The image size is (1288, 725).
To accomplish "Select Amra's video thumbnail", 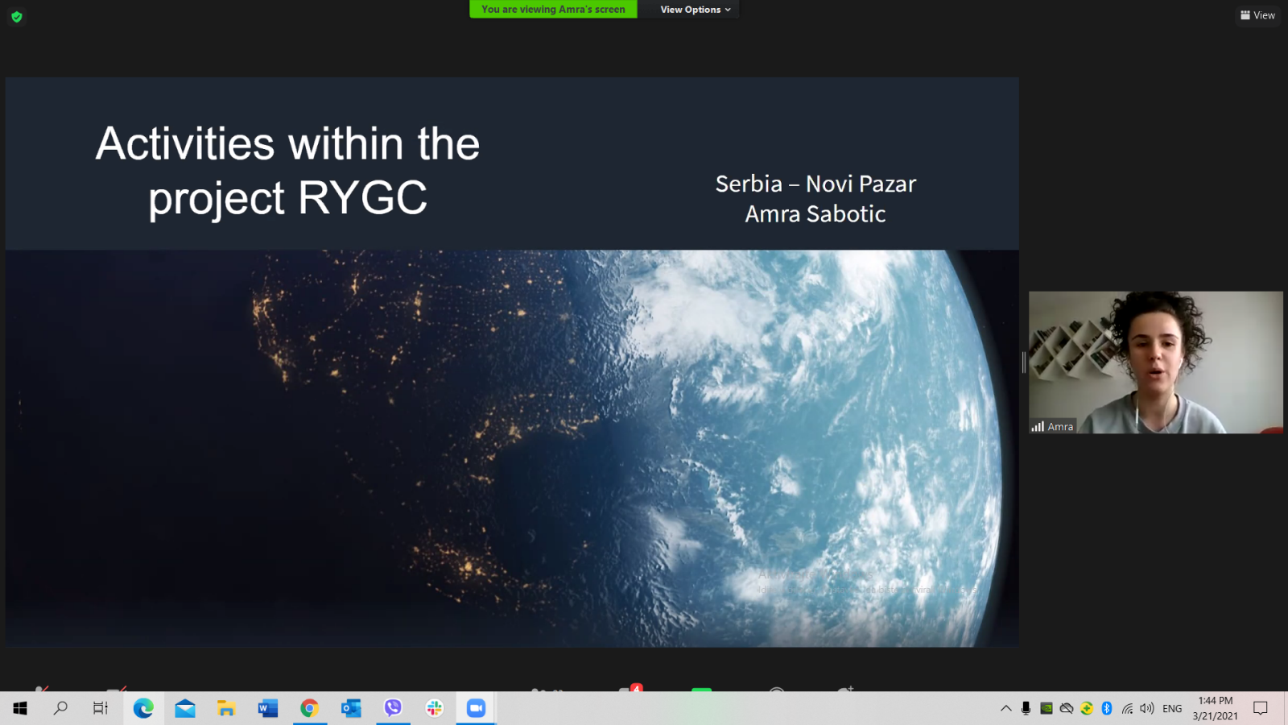I will pos(1155,362).
